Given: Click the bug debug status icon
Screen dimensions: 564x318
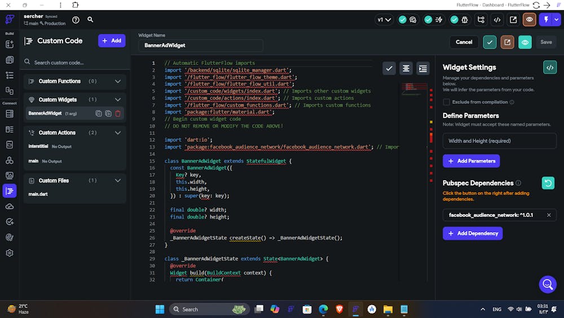Looking at the screenshot, I should [x=465, y=20].
